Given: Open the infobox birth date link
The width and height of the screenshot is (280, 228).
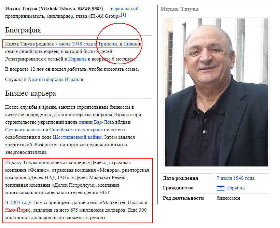Looking at the screenshot, I should click(x=236, y=178).
